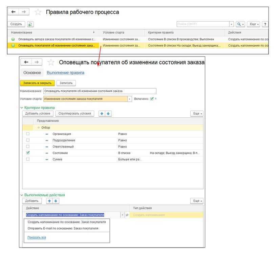277x253 pixels.
Task: Open the Еще menu in Выполняемые действия
Action: [196, 201]
